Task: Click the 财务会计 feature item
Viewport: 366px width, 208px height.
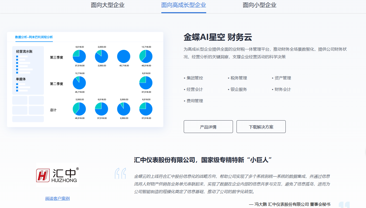Action: point(283,90)
